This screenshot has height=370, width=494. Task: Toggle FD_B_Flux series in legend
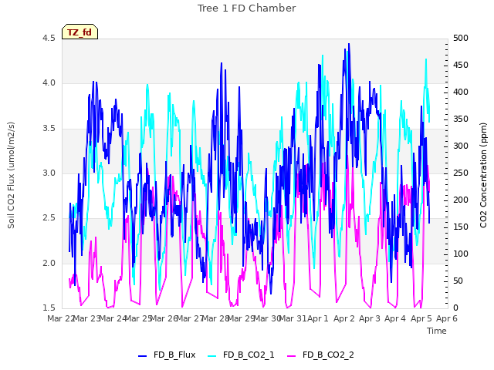click(x=167, y=355)
